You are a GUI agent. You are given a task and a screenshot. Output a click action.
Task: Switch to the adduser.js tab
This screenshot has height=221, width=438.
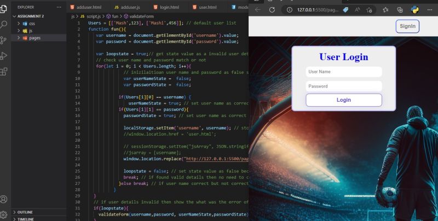click(x=128, y=7)
